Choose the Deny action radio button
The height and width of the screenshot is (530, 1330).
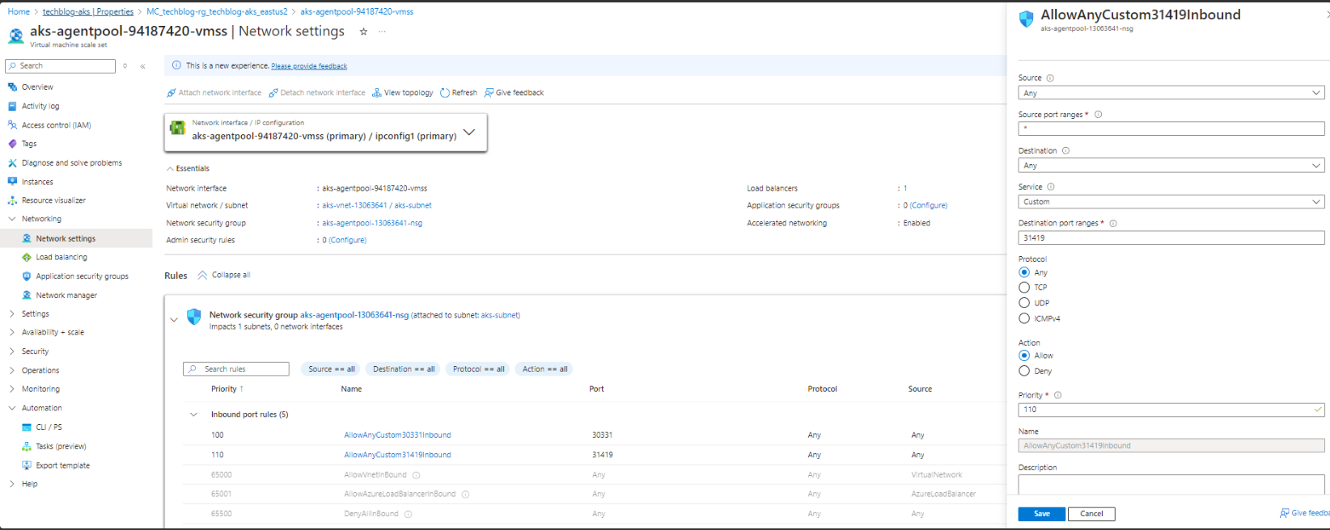(1024, 371)
